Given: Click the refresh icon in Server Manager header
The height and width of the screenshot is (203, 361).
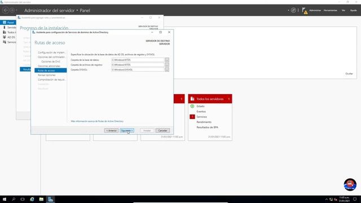Looking at the screenshot, I should click(x=293, y=10).
